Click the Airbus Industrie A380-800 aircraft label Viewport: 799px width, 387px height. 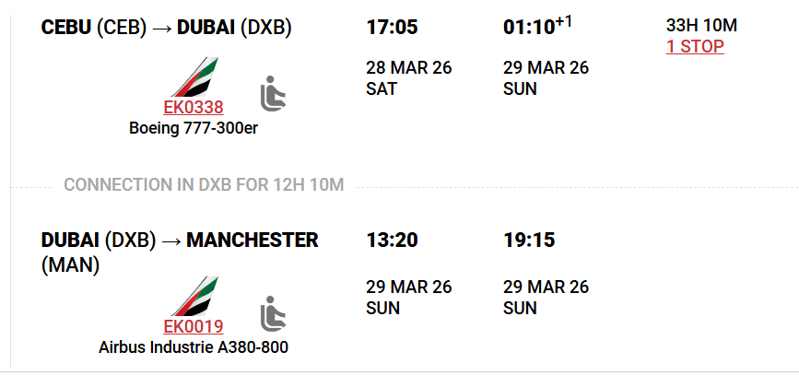coord(194,347)
